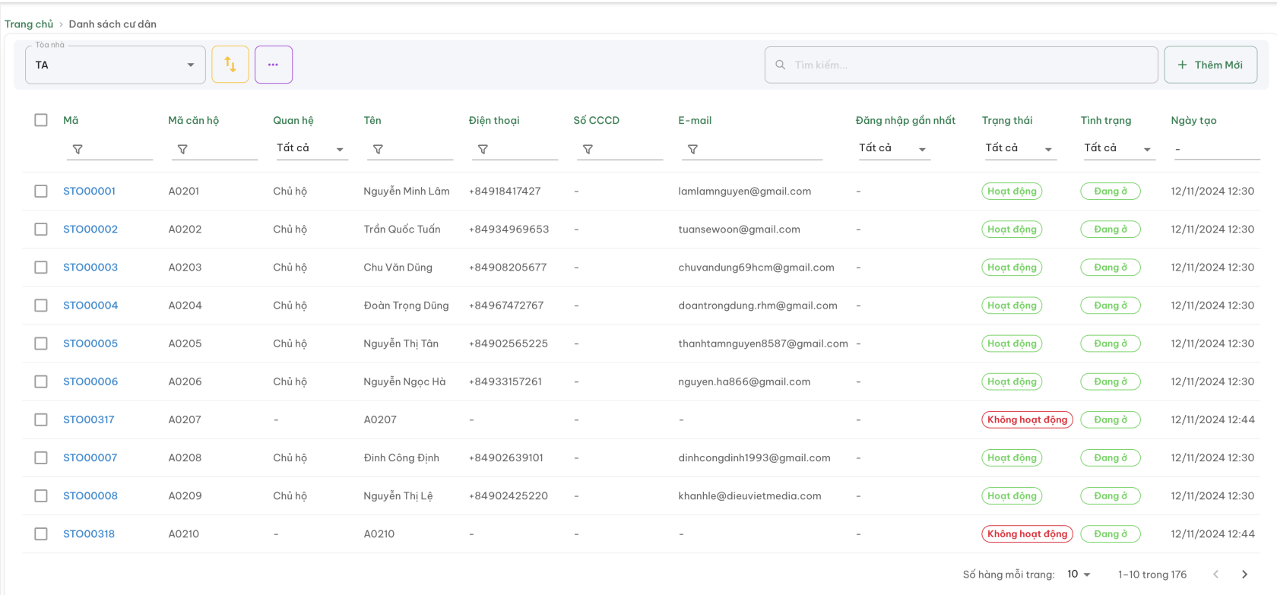Toggle the select-all header checkbox
Image resolution: width=1277 pixels, height=595 pixels.
pos(41,120)
